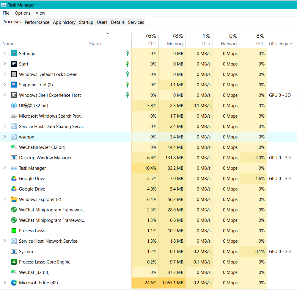Switch to the Users tab
Screen dimensions: 297x290
(102, 22)
